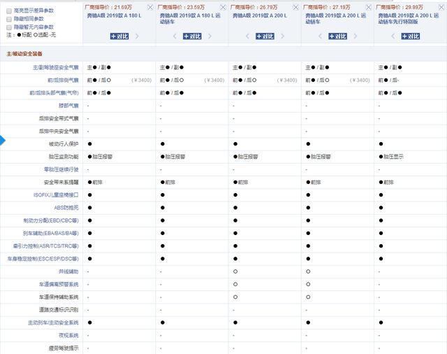Click the 车道偏离预警系统 row label
447x354 pixels.
[59, 284]
